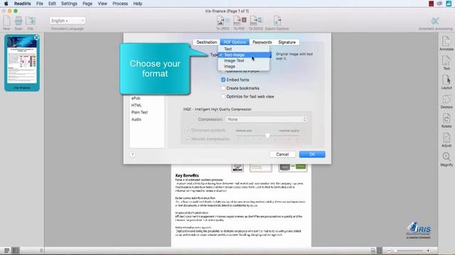Click the To PDF export icon

(x=240, y=21)
